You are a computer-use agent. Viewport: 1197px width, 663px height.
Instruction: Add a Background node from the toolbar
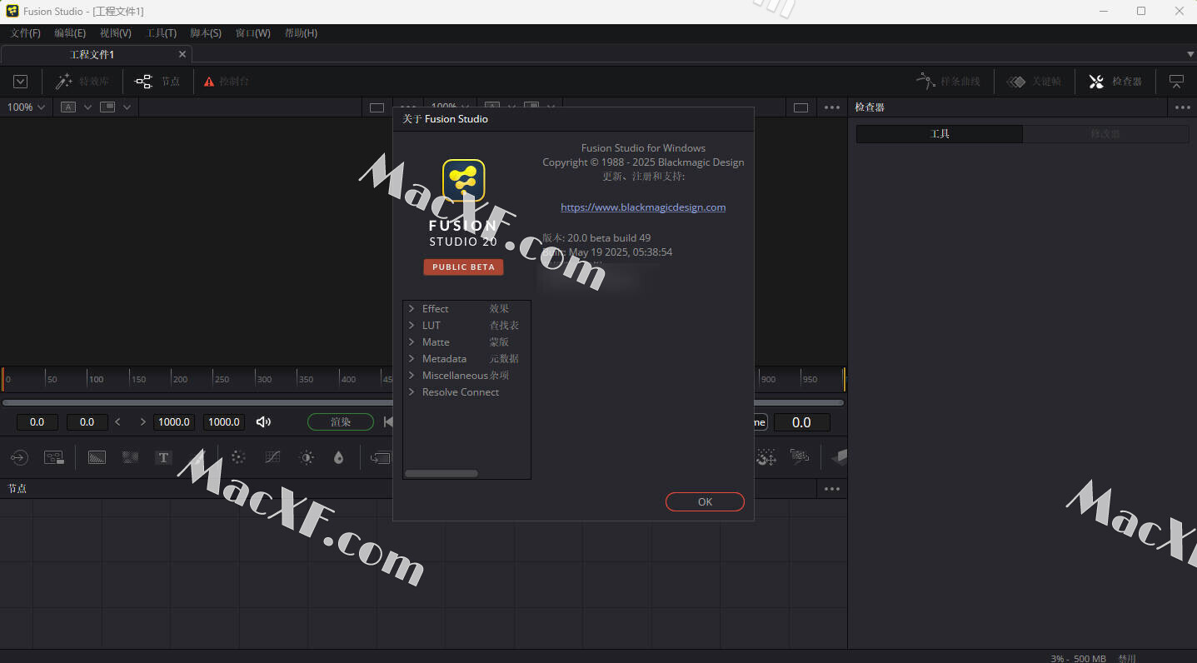point(97,457)
